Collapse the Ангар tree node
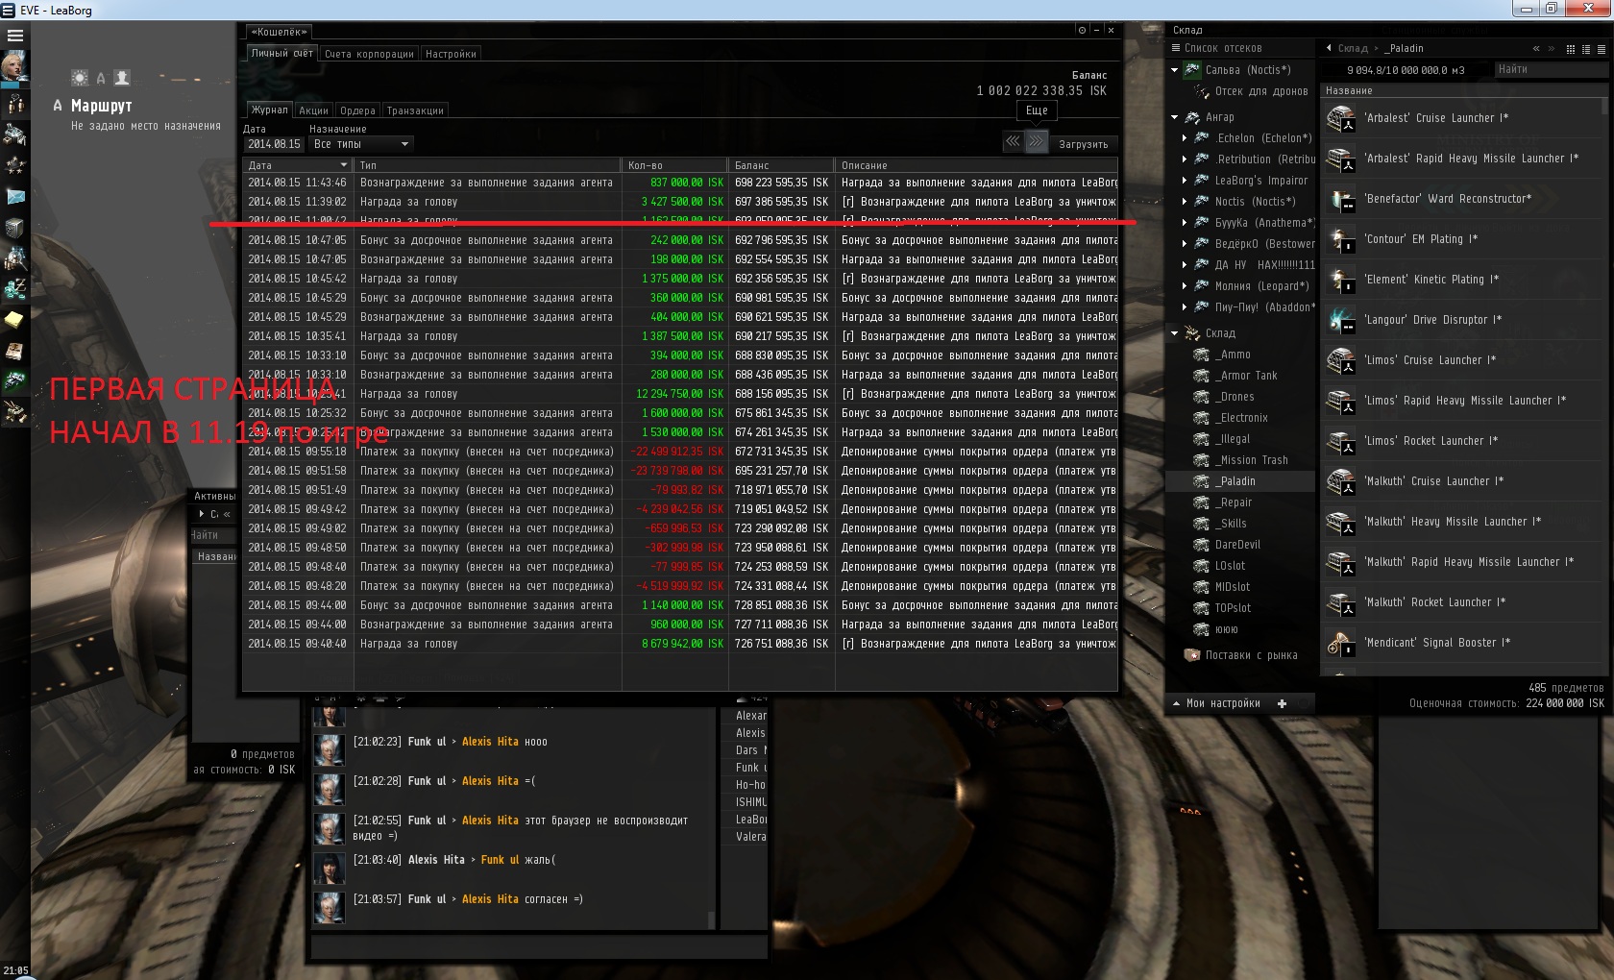Screen dimensions: 1614x980 [1174, 117]
